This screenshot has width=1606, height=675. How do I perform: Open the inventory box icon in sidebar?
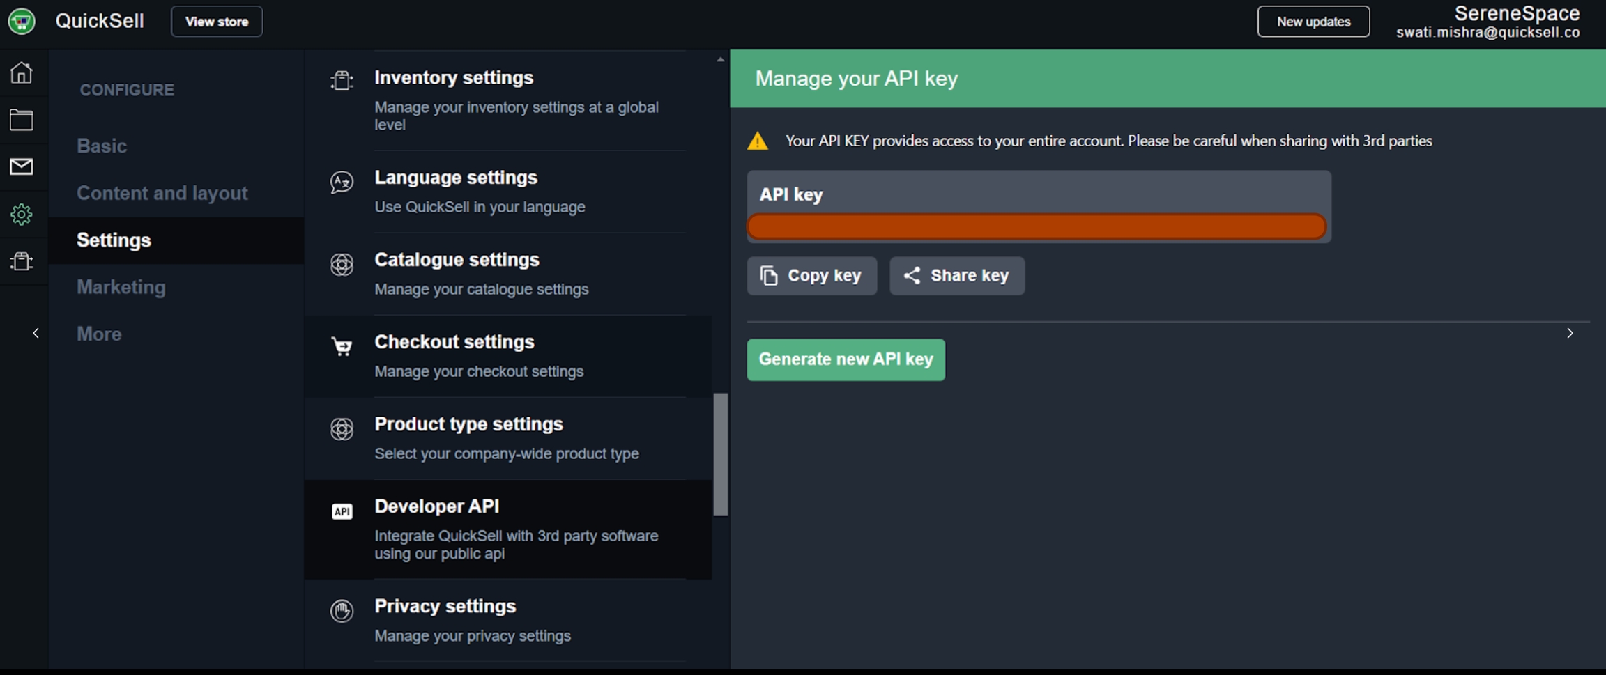[x=22, y=261]
